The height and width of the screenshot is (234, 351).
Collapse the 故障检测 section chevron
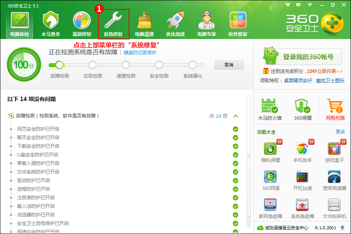(x=236, y=116)
